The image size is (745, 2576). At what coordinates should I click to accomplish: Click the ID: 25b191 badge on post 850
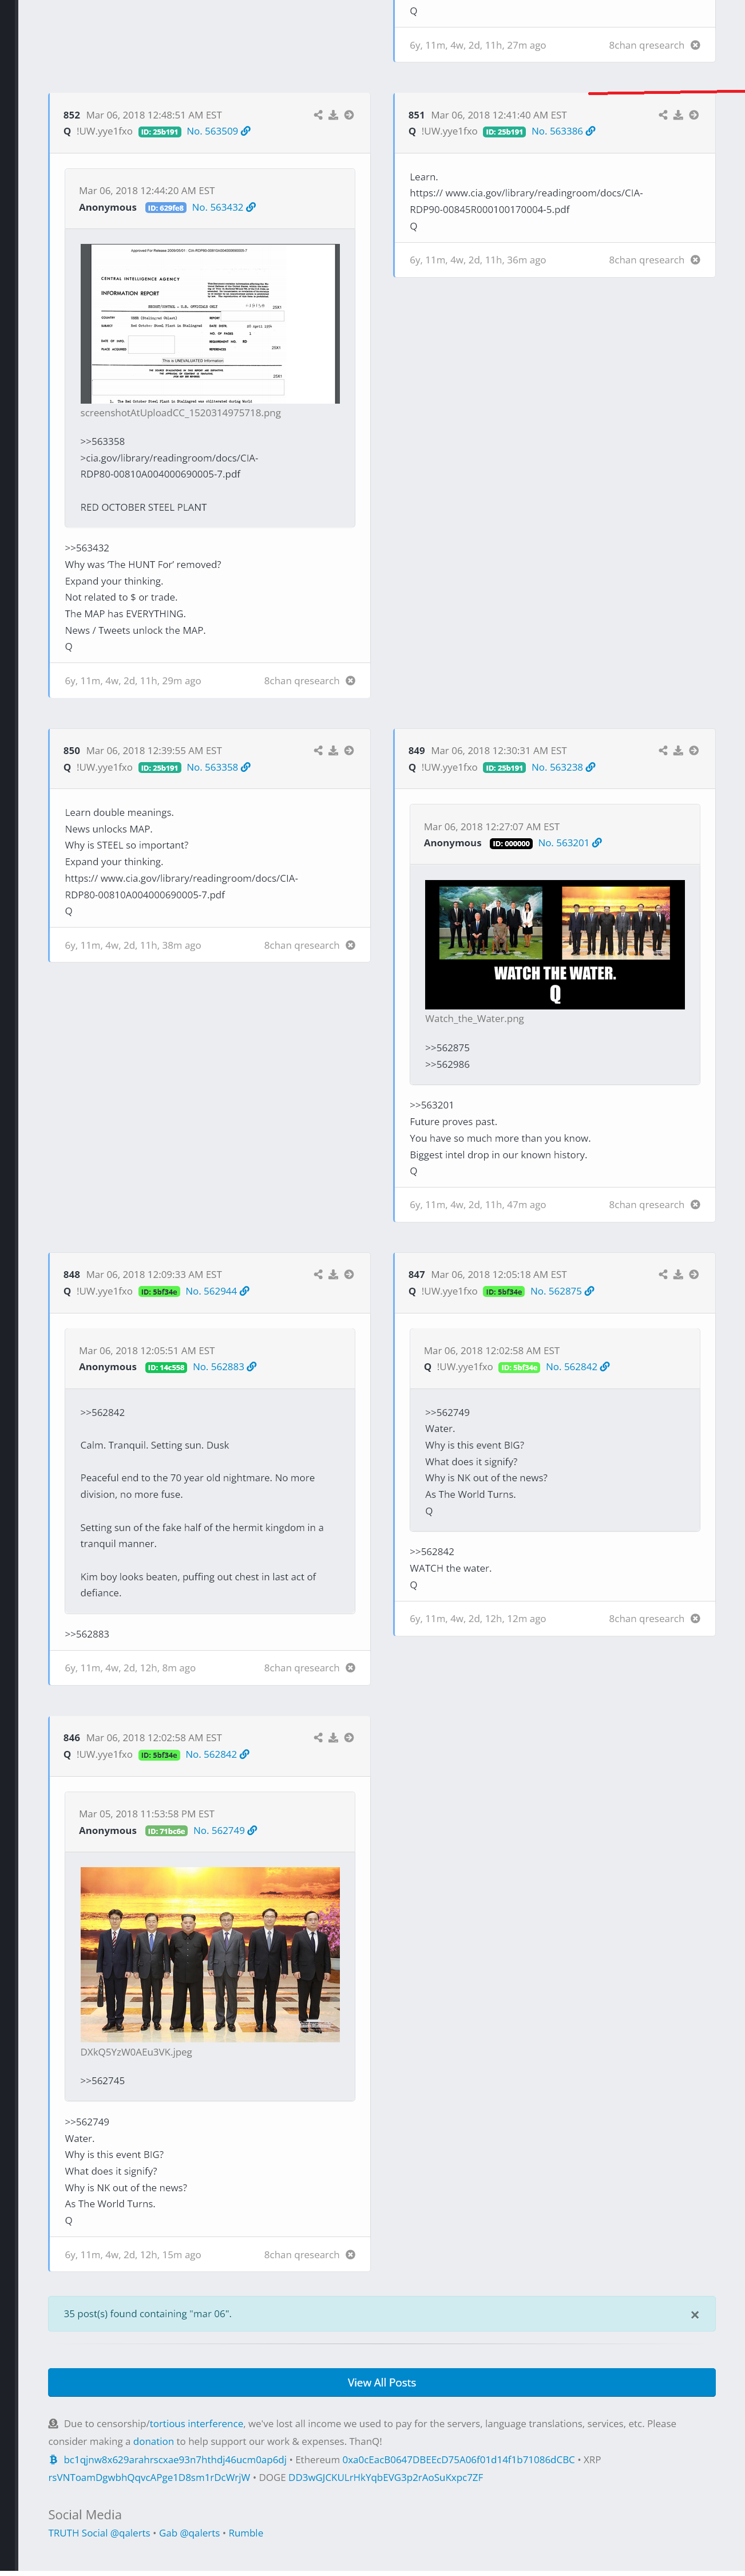[159, 768]
